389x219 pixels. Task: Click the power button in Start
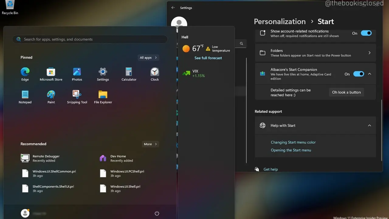click(157, 213)
